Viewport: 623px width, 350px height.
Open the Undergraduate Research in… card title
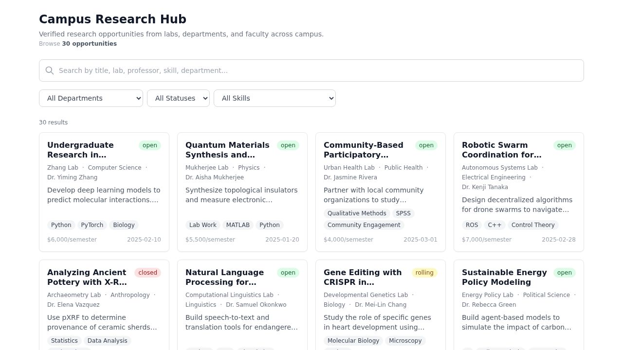click(80, 150)
